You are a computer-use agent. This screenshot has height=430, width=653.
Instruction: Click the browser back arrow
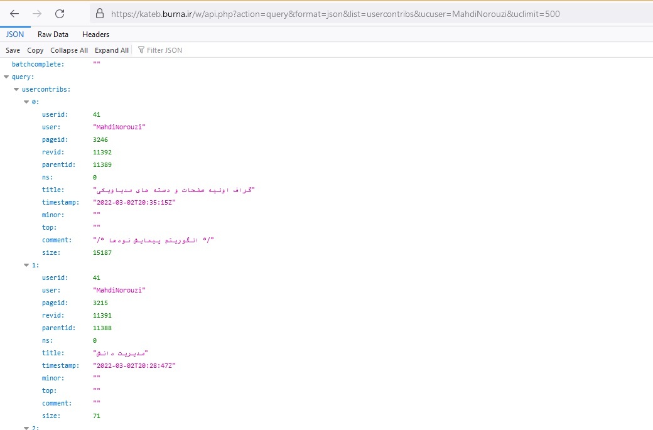point(14,13)
